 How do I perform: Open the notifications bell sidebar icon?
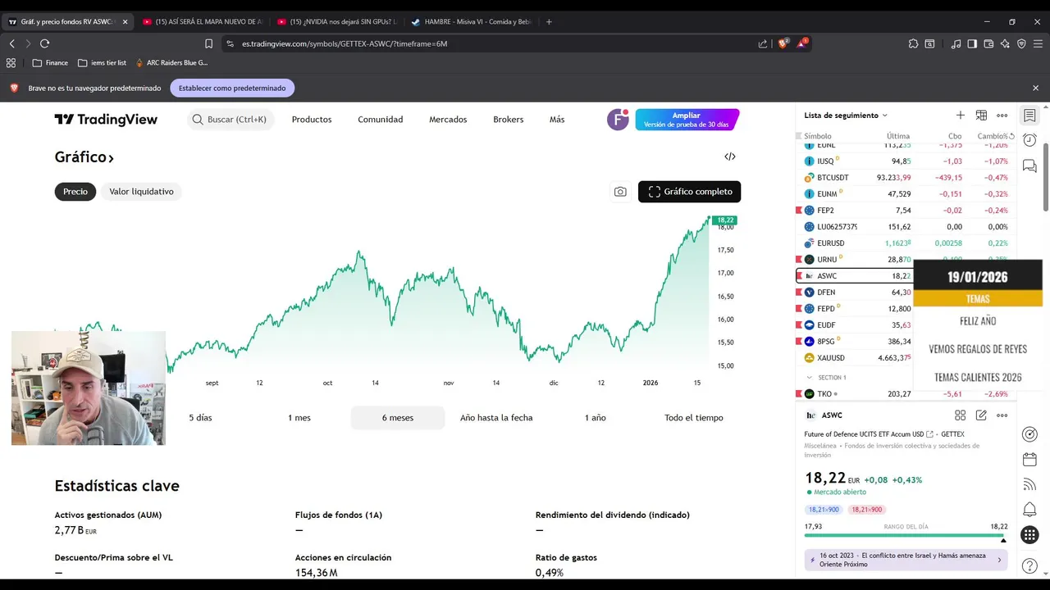point(1029,510)
